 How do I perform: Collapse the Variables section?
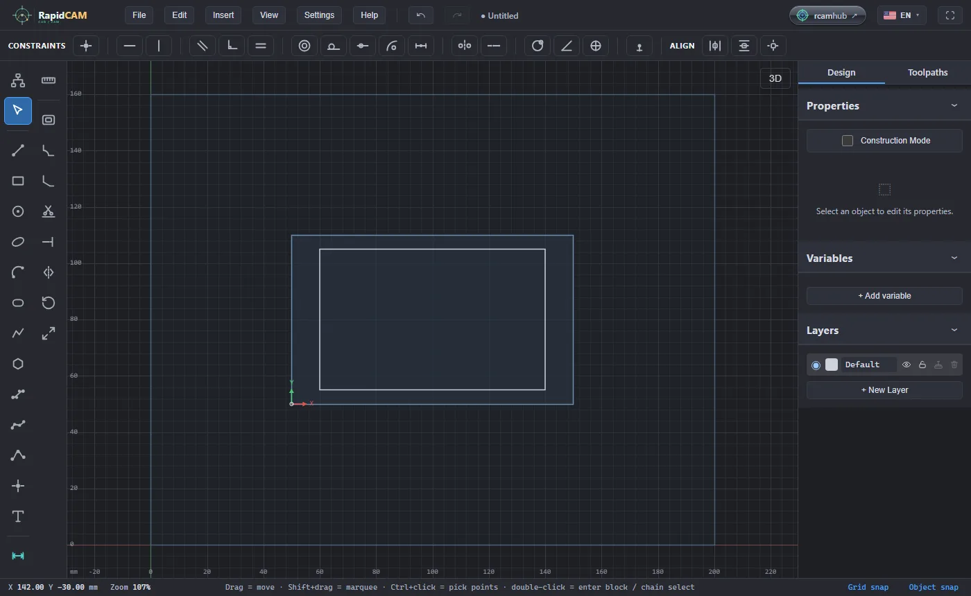(954, 258)
